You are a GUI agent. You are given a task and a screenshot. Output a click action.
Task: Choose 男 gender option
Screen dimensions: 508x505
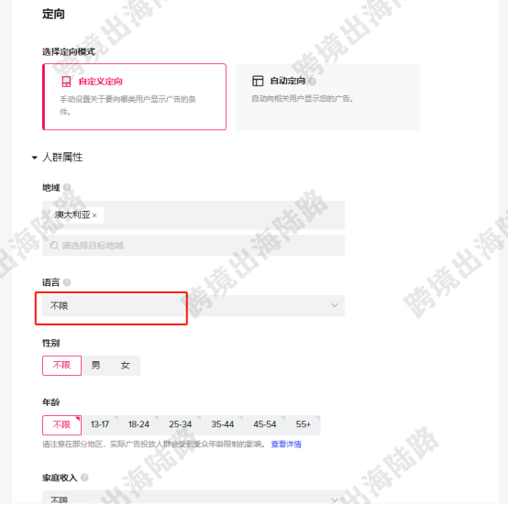tap(95, 366)
